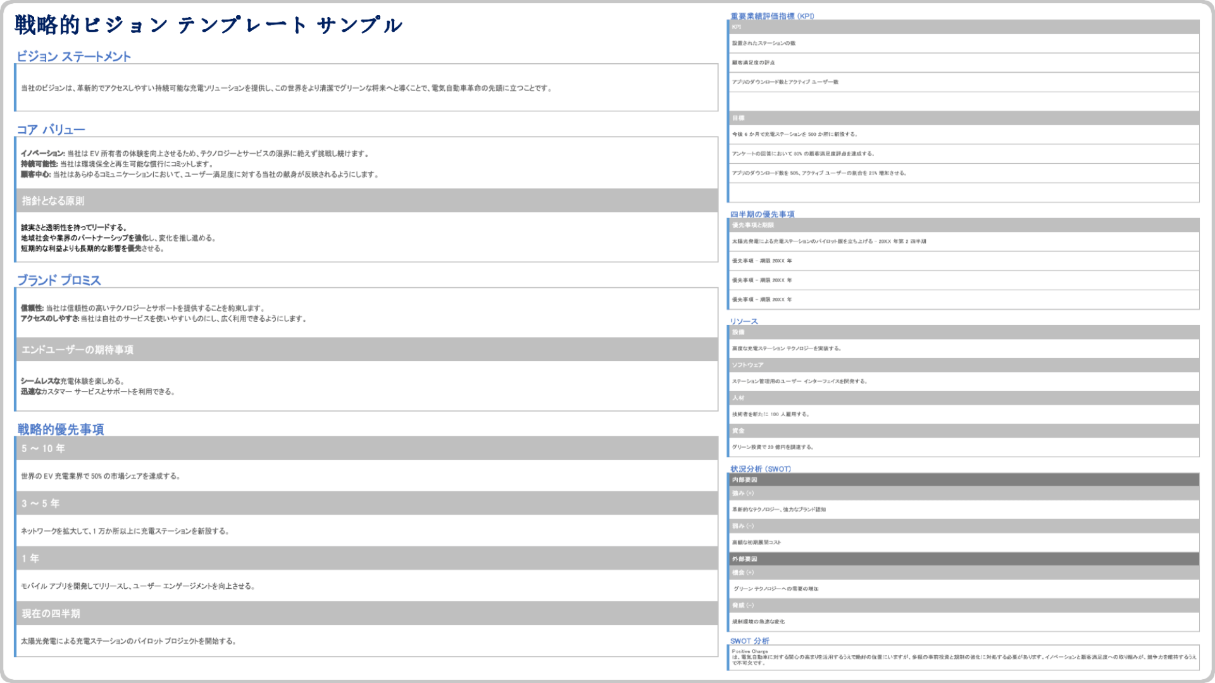Click the '信頼性' brand promise line
Image resolution: width=1215 pixels, height=683 pixels.
tap(143, 308)
